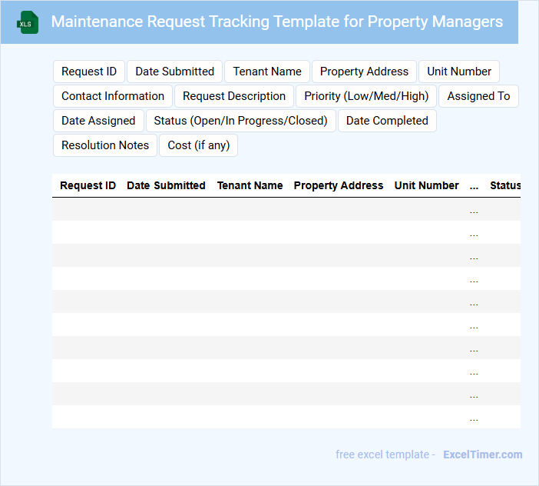Click the Request ID column header
Image resolution: width=539 pixels, height=486 pixels.
click(x=88, y=185)
